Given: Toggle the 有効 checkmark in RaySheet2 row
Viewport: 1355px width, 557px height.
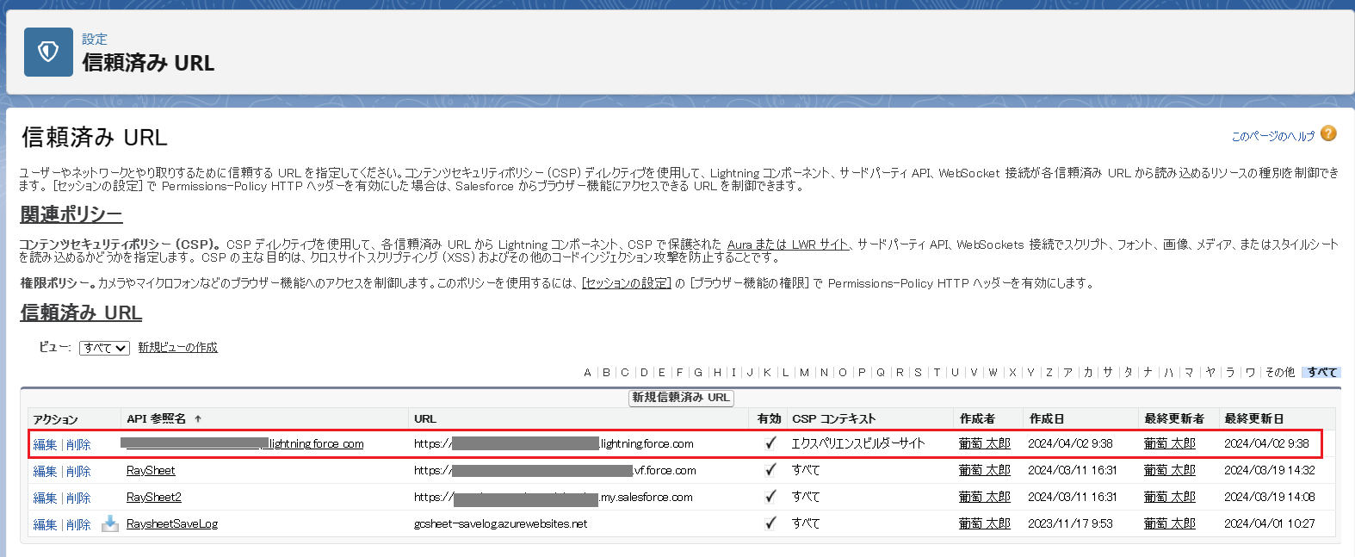Looking at the screenshot, I should click(770, 497).
